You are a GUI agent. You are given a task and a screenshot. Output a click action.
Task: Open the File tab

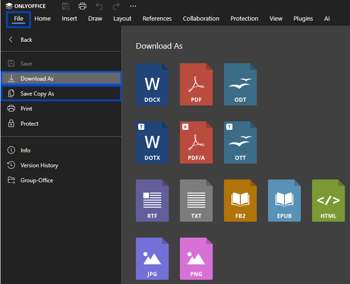pyautogui.click(x=19, y=19)
